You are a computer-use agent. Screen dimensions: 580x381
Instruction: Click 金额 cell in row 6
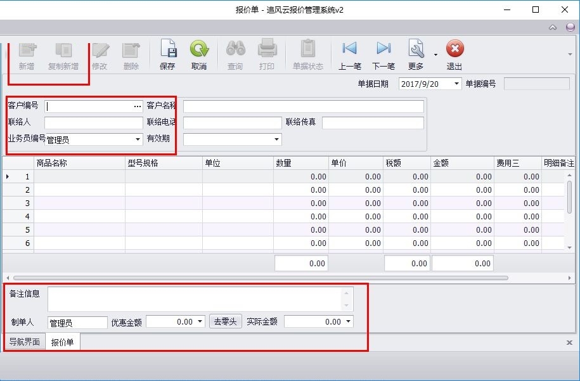click(x=462, y=243)
